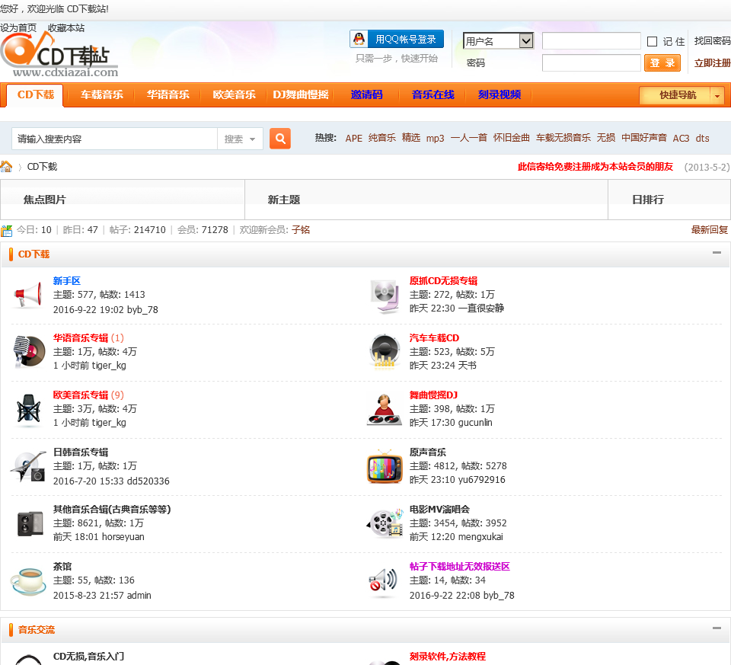
Task: Open the 邀请码 navigation tab
Action: point(366,94)
